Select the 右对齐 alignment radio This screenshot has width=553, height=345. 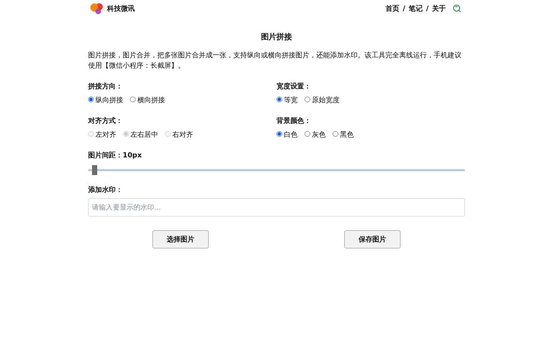(168, 134)
